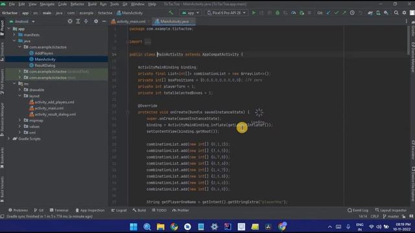Open the Logcat tool window
The height and width of the screenshot is (233, 415).
(119, 210)
